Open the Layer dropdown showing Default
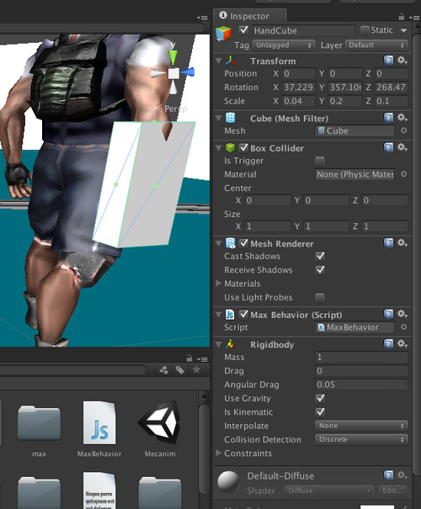This screenshot has width=421, height=509. coord(376,45)
